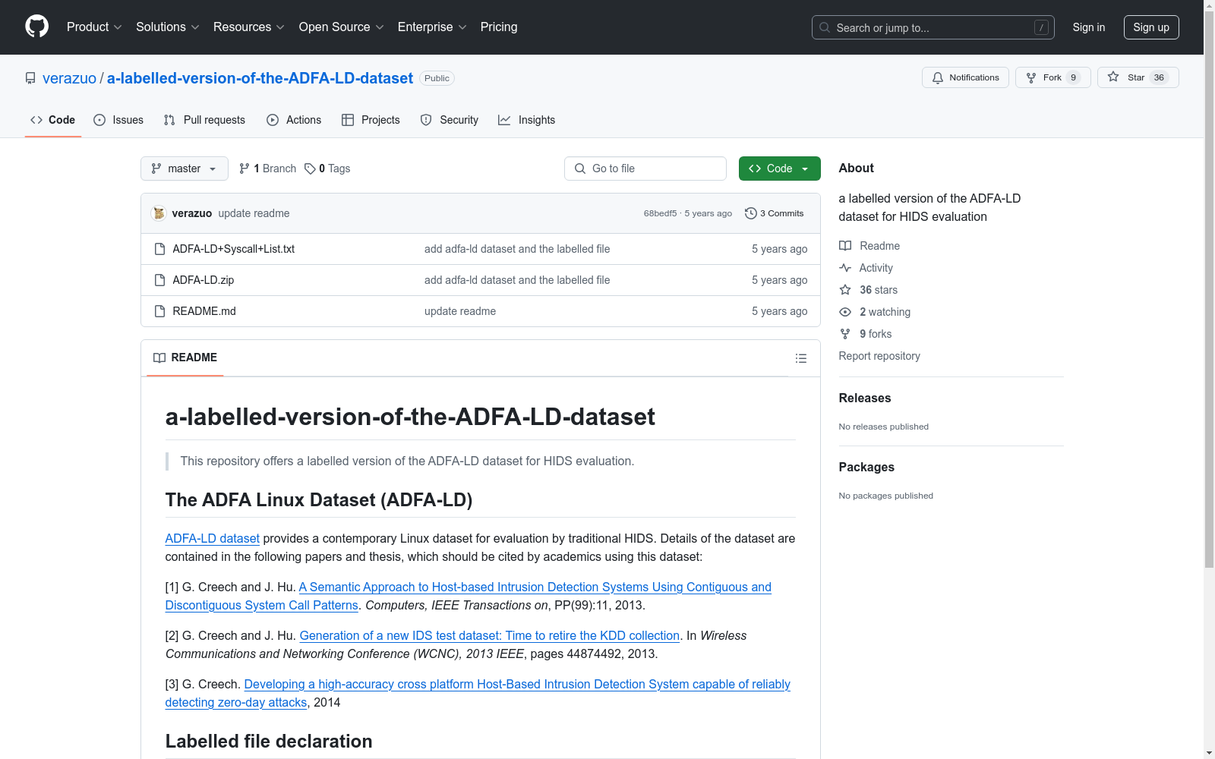
Task: Open the green Code dropdown button
Action: pyautogui.click(x=779, y=168)
